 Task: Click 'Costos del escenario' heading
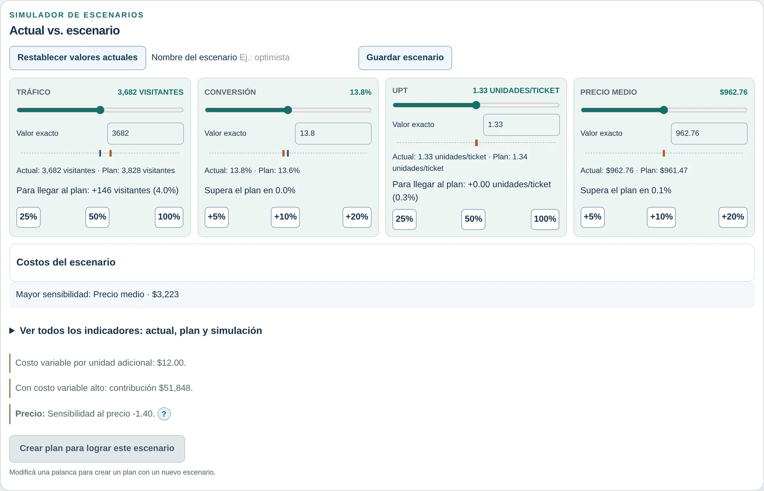pyautogui.click(x=66, y=262)
